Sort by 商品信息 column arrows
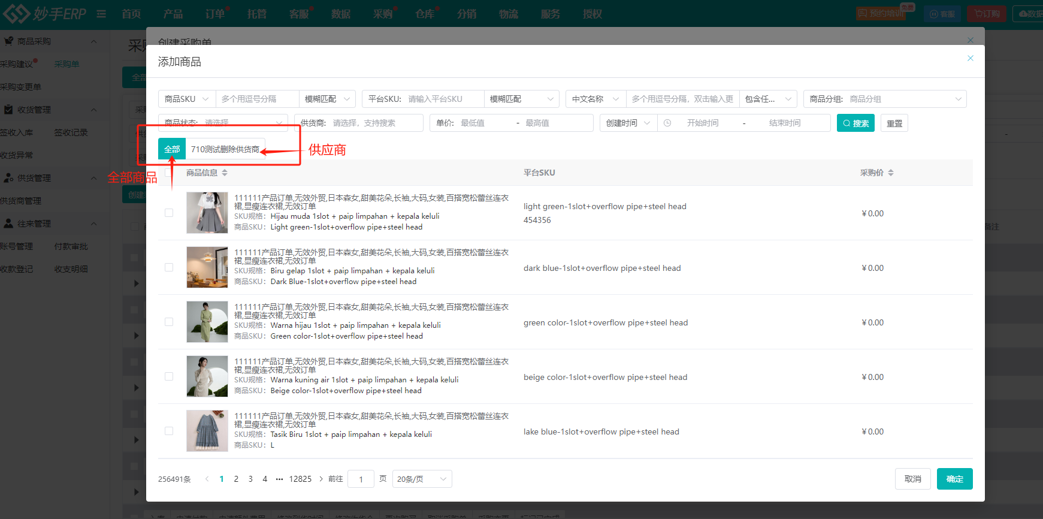This screenshot has height=519, width=1043. point(225,173)
